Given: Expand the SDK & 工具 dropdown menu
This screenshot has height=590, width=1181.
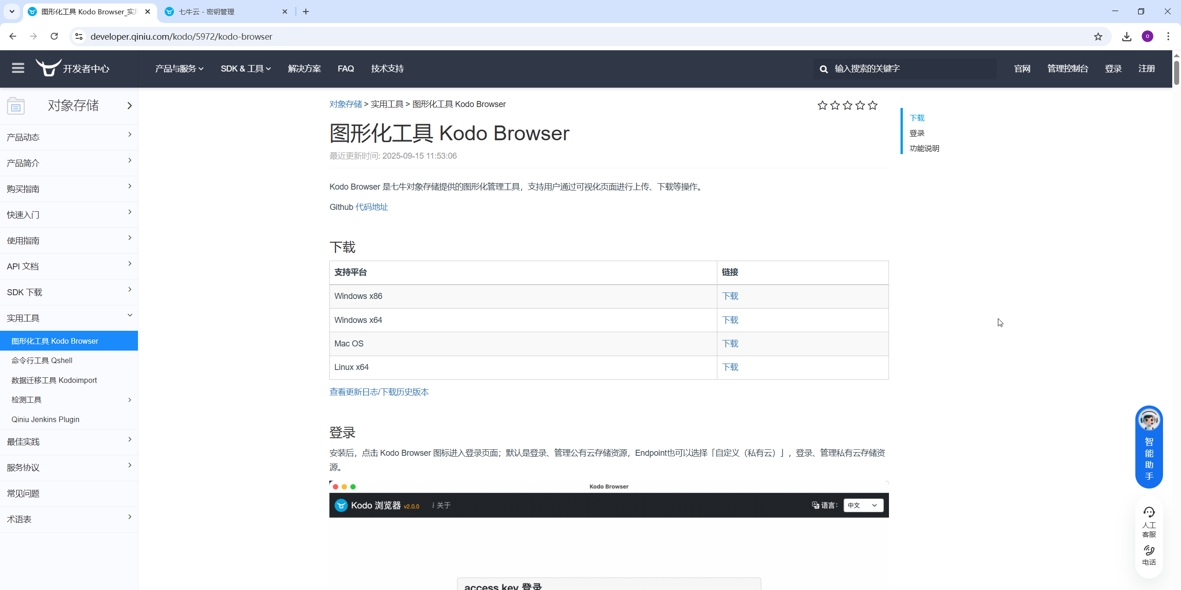Looking at the screenshot, I should point(245,69).
